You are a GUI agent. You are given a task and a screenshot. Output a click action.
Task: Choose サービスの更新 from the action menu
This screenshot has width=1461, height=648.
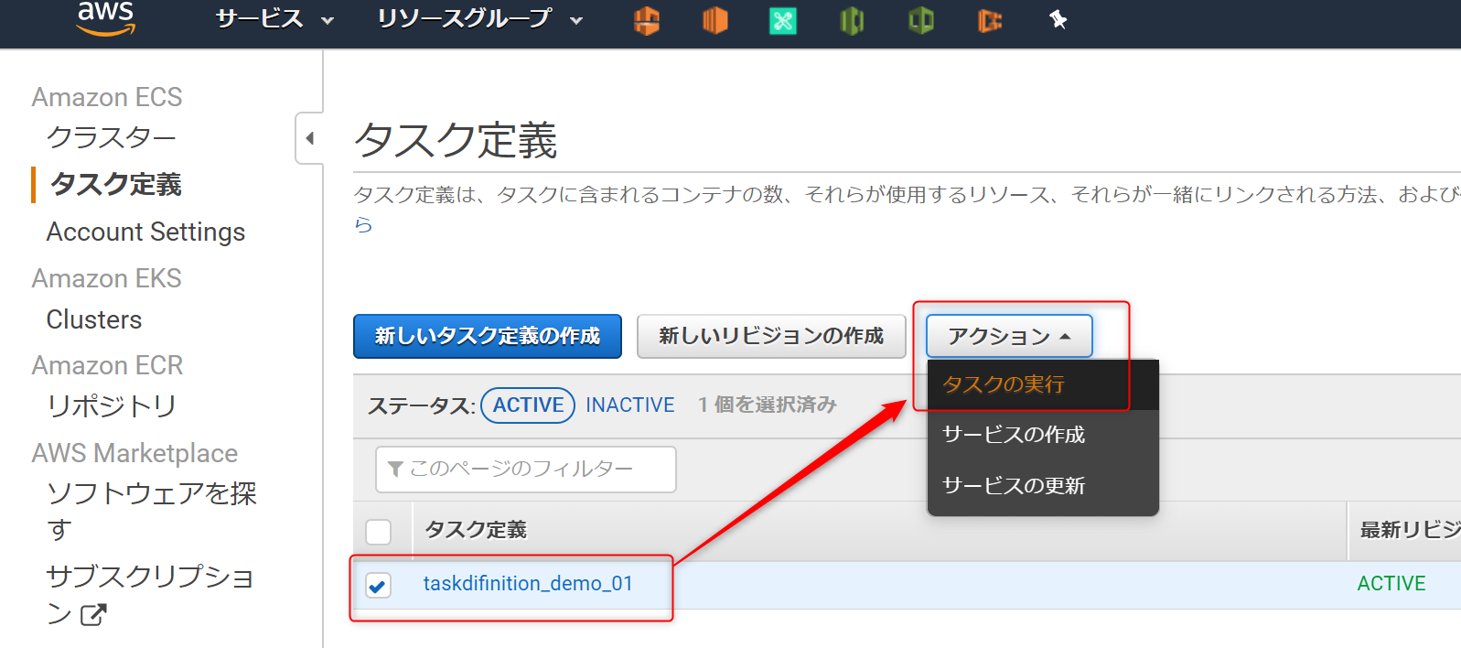point(1043,486)
